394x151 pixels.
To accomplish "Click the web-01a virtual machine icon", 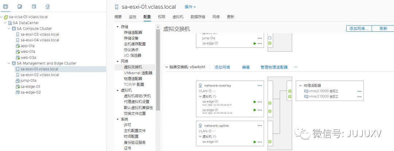I will tap(18, 52).
